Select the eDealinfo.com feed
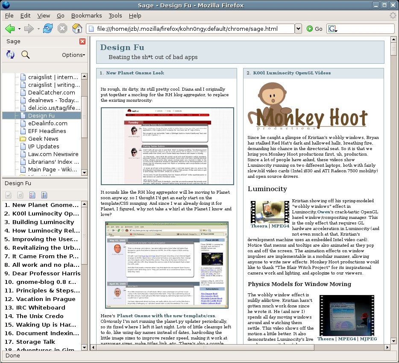 pos(47,123)
